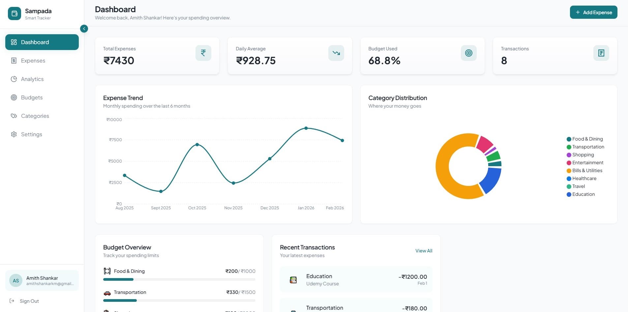Screen dimensions: 628x312
Task: Click the trend arrow icon on Daily Average card
Action: [x=336, y=53]
